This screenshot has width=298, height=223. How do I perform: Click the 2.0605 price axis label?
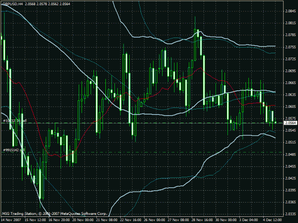tap(290, 107)
